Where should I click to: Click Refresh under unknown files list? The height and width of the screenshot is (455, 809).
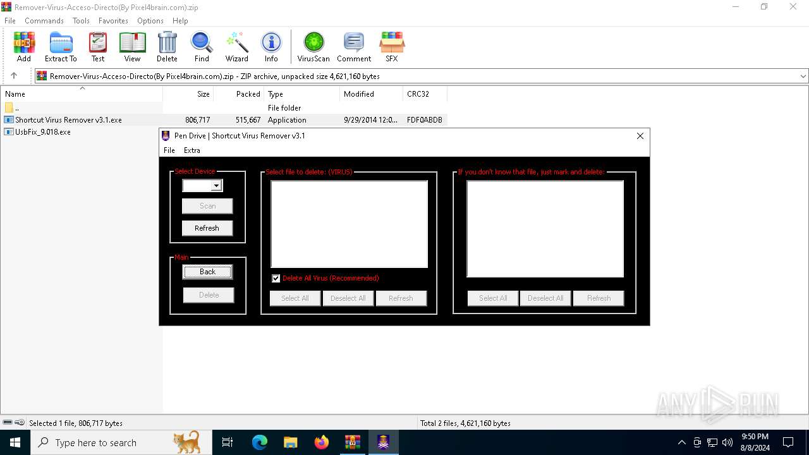pyautogui.click(x=599, y=298)
